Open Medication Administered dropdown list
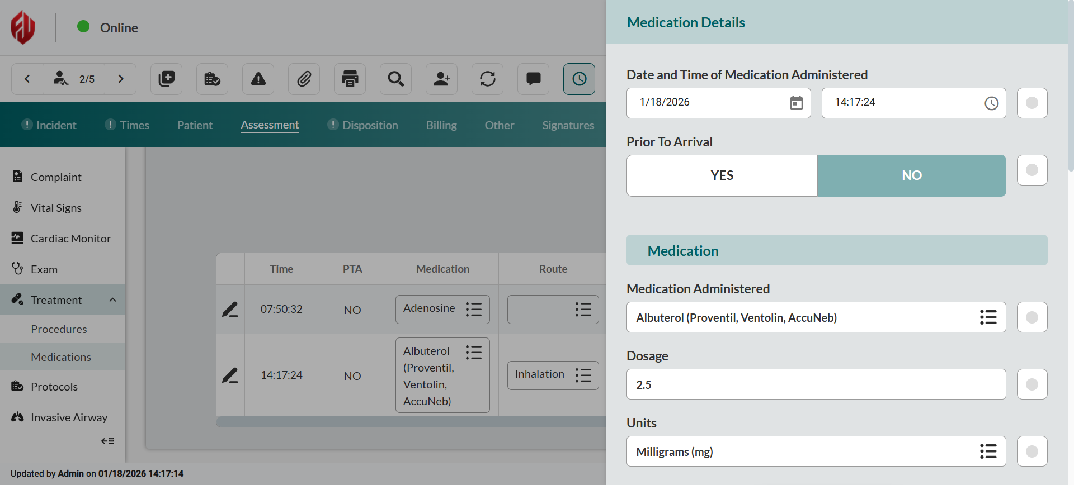Viewport: 1074px width, 485px height. [x=816, y=317]
